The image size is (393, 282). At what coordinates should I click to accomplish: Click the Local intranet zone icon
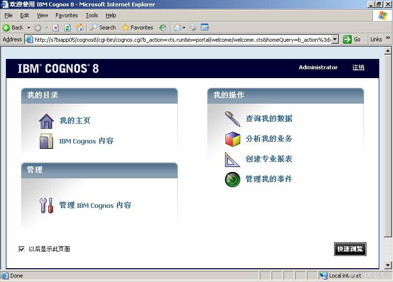point(323,276)
